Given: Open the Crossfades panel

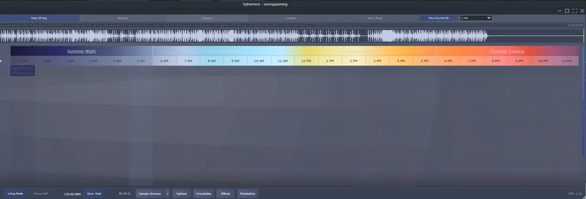Looking at the screenshot, I should click(204, 194).
